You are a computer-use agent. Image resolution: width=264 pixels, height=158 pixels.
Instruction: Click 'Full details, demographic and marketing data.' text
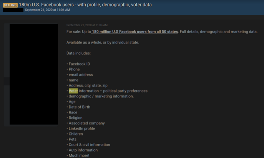point(219,32)
